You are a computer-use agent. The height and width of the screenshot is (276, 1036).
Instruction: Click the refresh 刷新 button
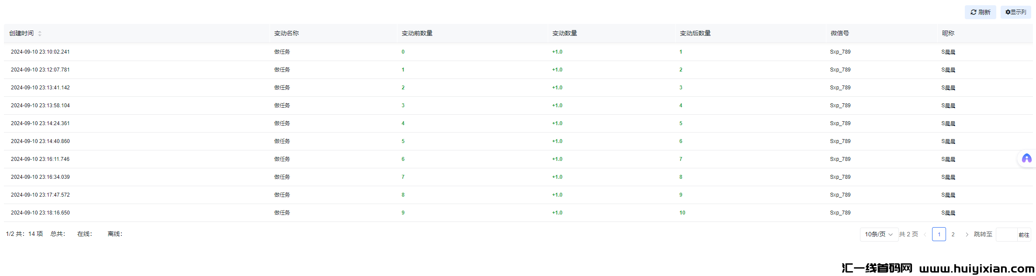980,12
